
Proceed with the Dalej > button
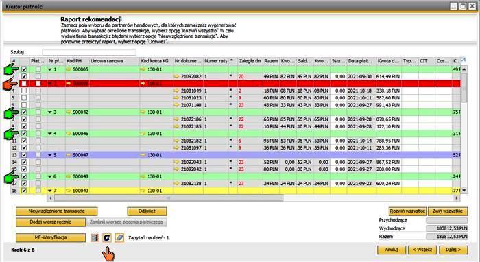[453, 250]
